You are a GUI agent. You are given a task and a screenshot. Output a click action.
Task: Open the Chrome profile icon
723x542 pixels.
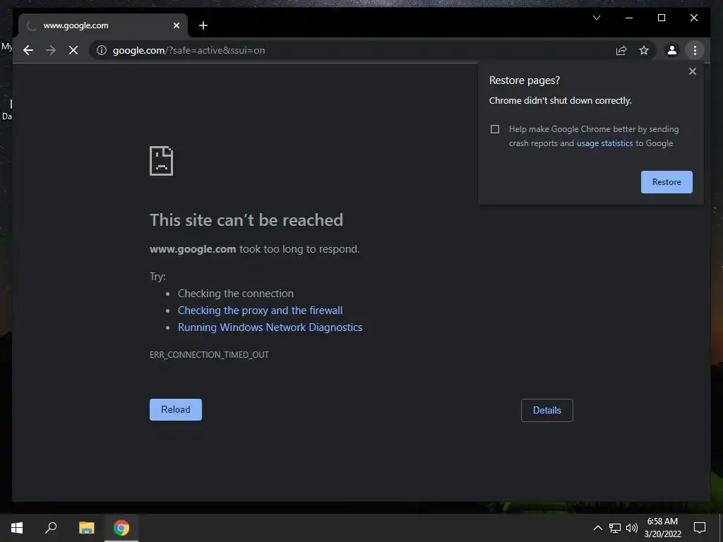point(672,50)
